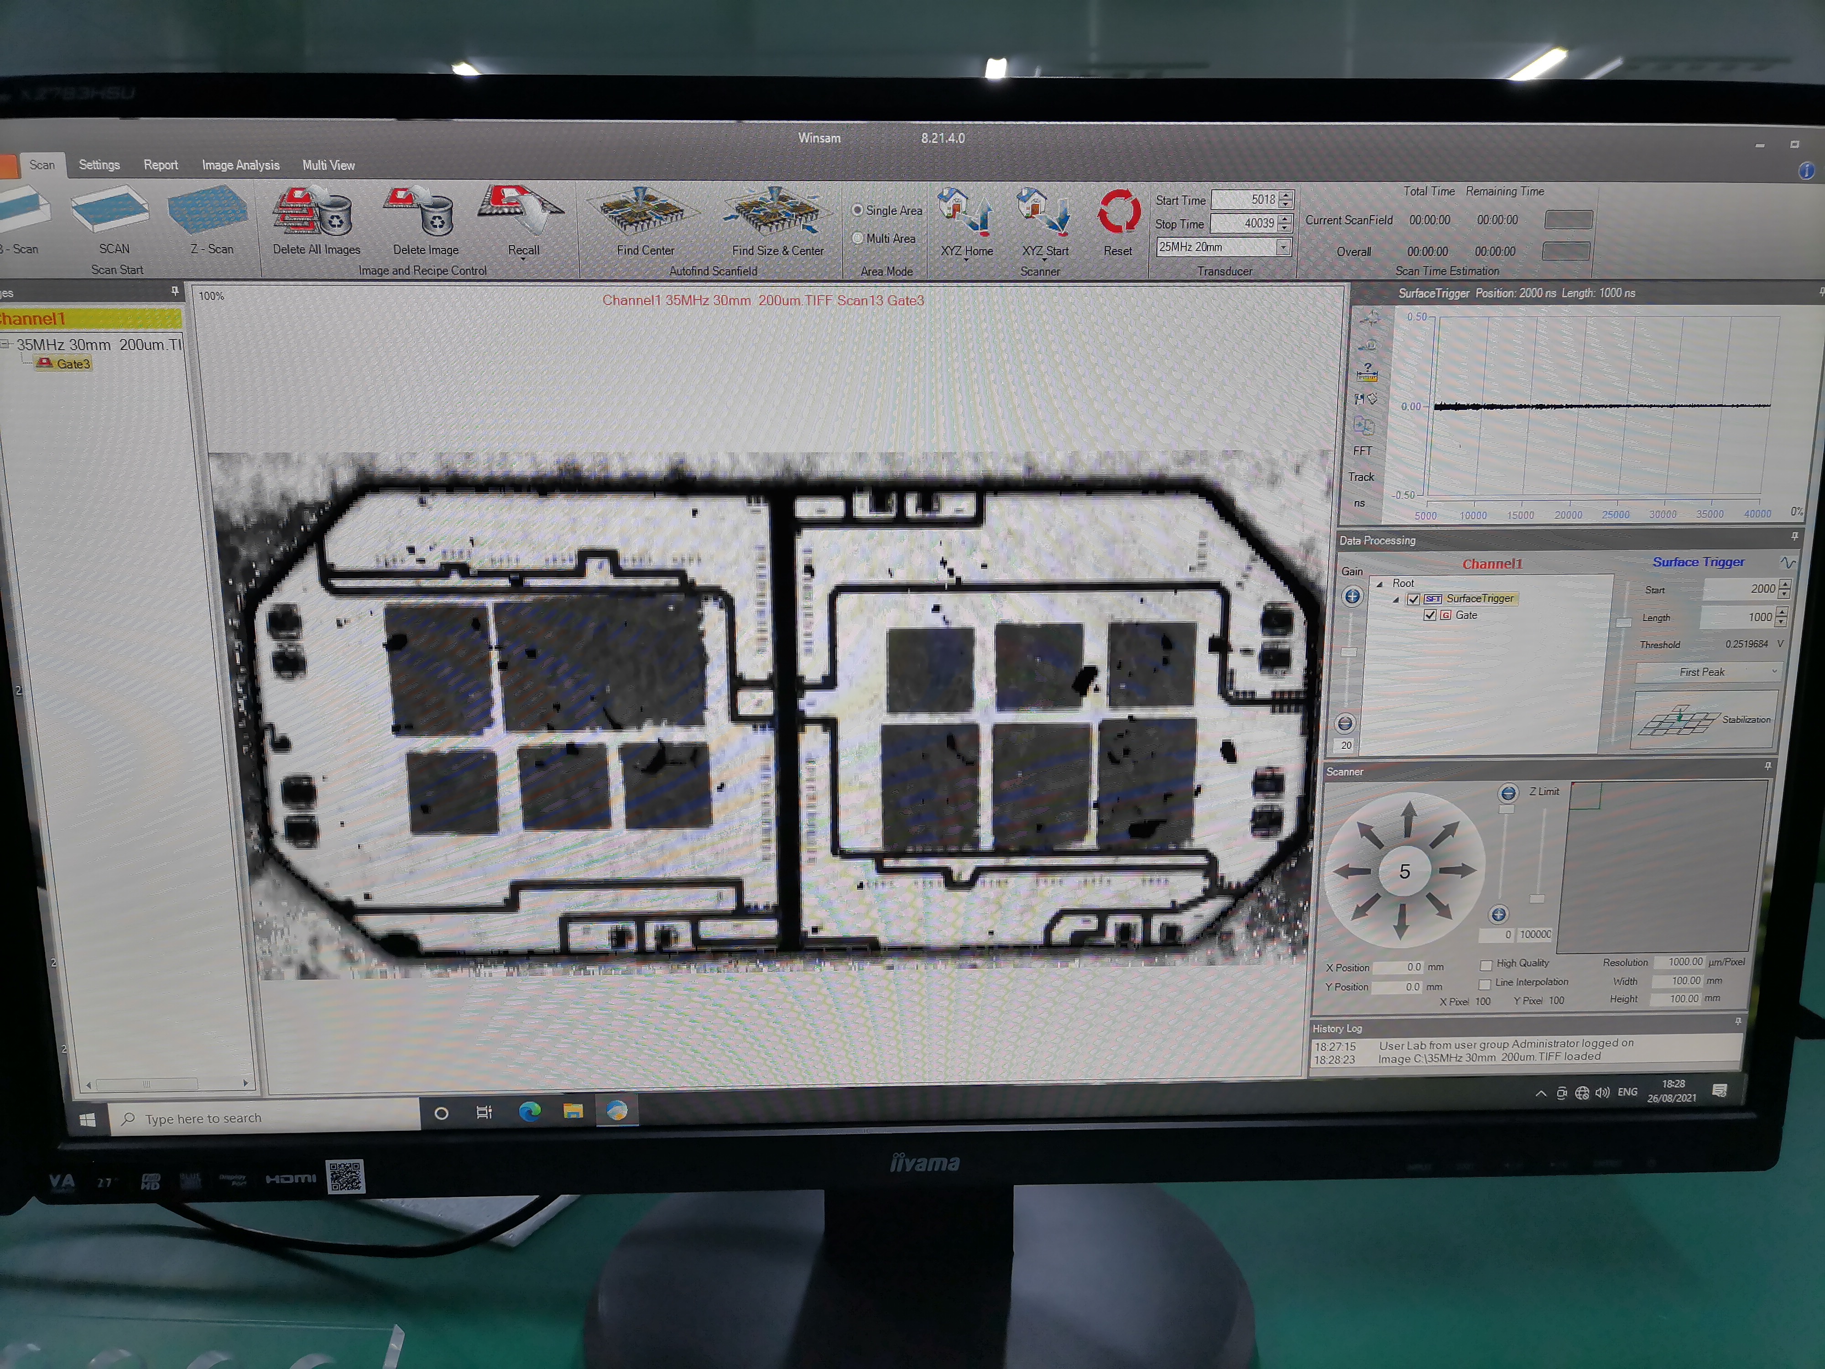The height and width of the screenshot is (1369, 1825).
Task: Open the 25MHz 20mm transducer dropdown
Action: tap(1283, 247)
